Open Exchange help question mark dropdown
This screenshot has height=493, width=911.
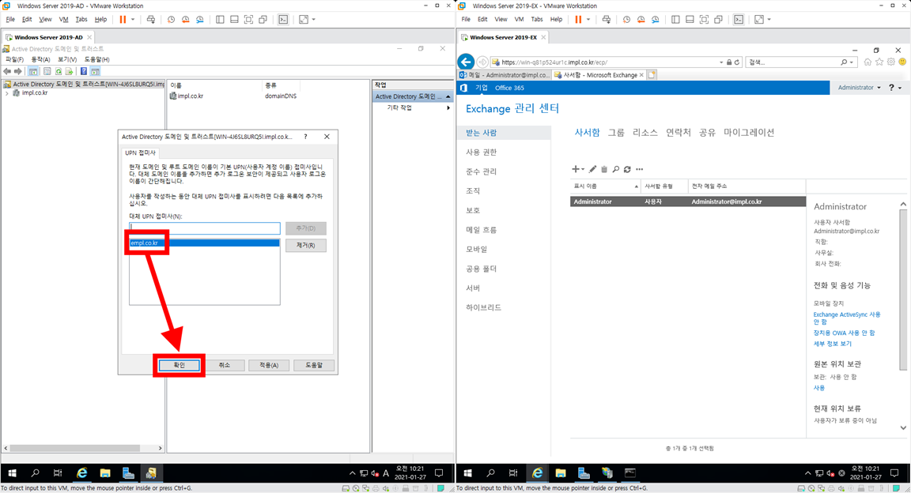(894, 88)
